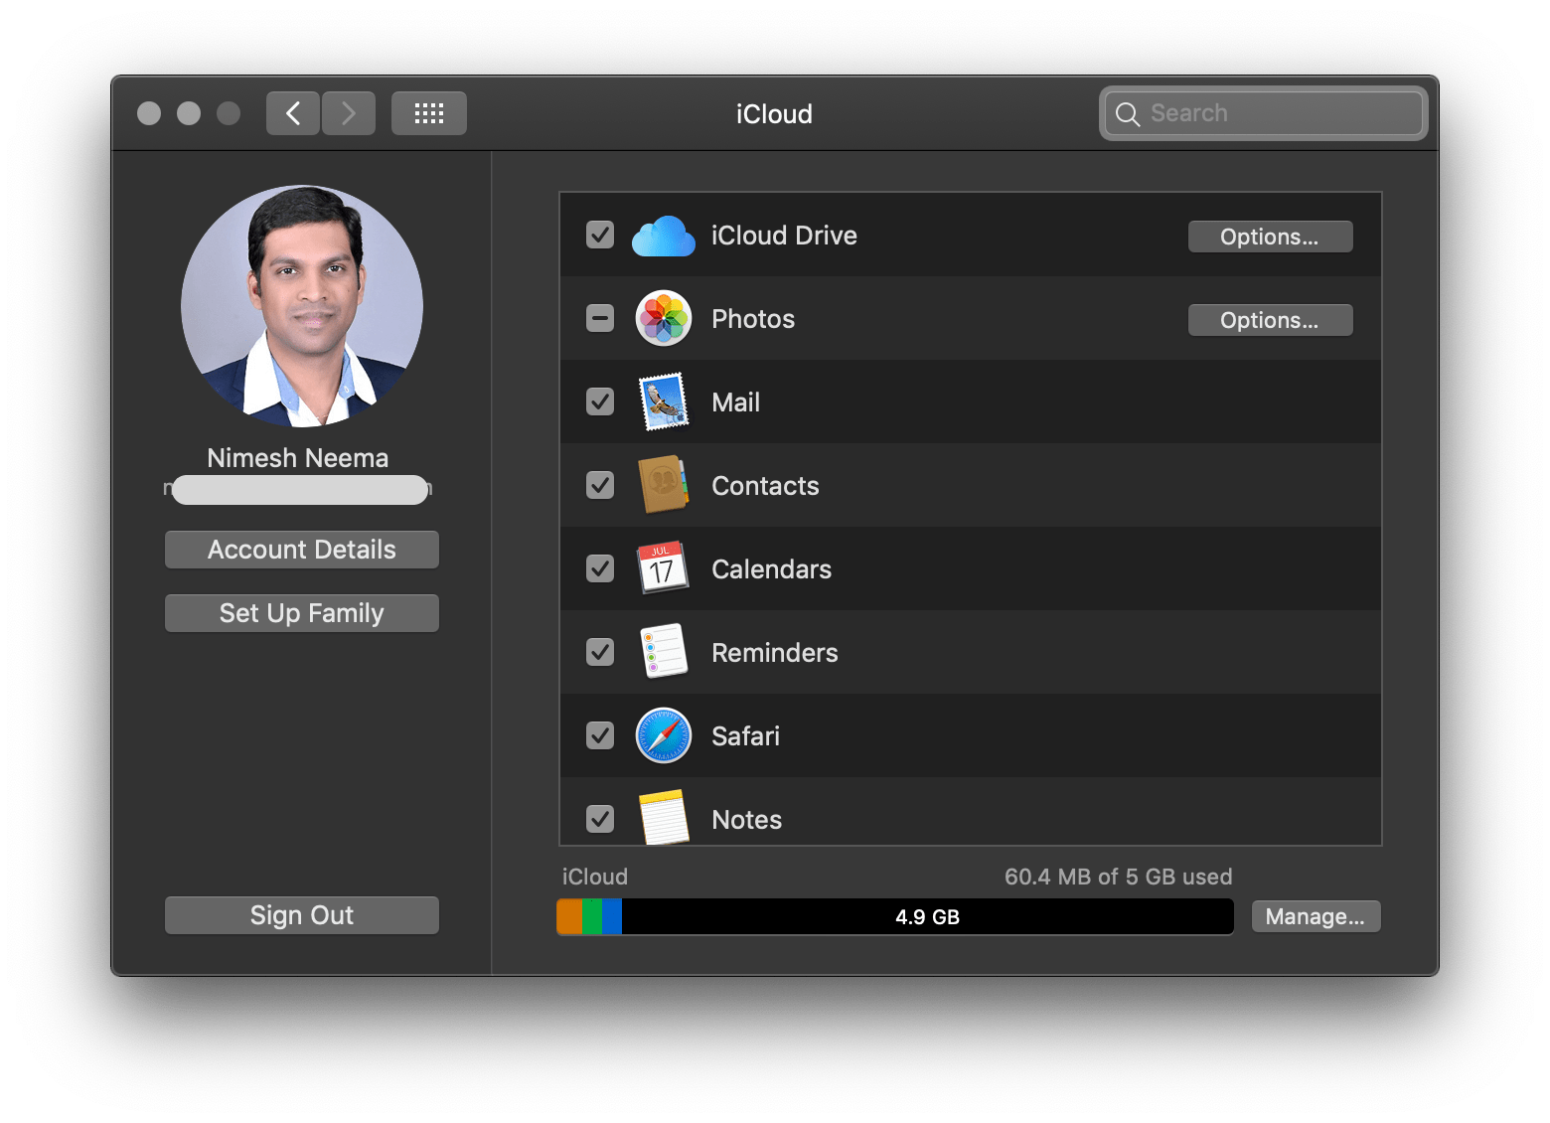Click the magnifying glass search icon
This screenshot has width=1550, height=1123.
(x=1128, y=114)
